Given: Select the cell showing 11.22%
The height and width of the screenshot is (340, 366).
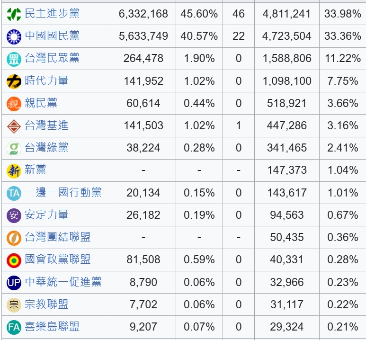Looking at the screenshot, I should [x=343, y=58].
